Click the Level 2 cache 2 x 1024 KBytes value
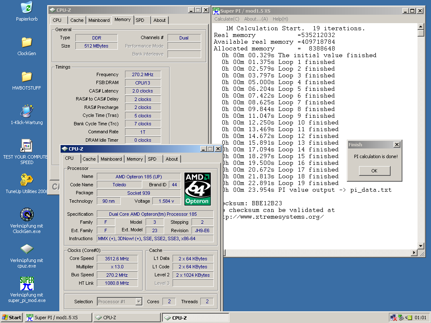The height and width of the screenshot is (323, 431). point(193,275)
